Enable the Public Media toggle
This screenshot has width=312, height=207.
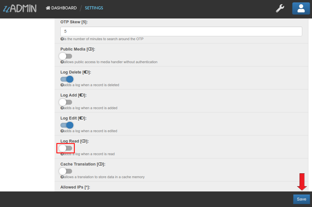click(66, 56)
